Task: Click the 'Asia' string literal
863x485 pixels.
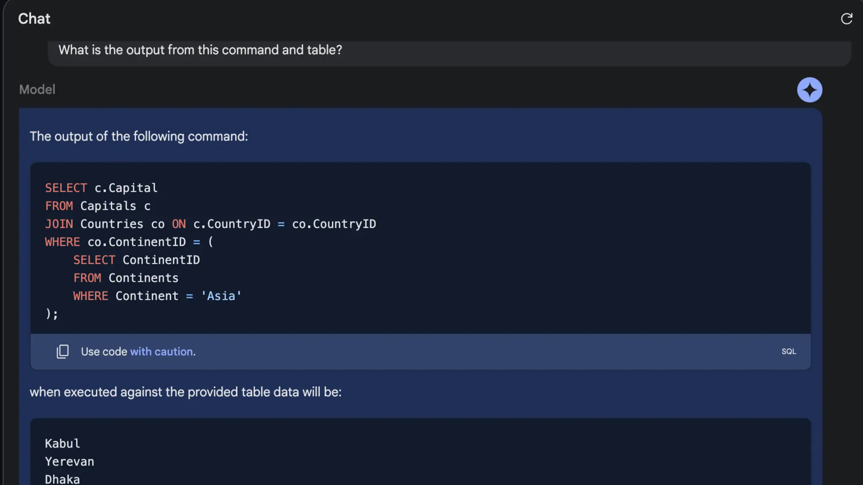Action: coord(221,296)
